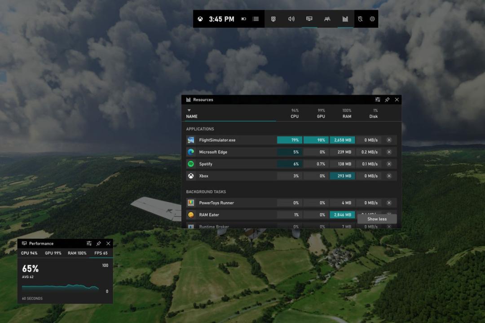Open the Xbox logo in Game Bar
485x323 pixels.
pos(200,19)
